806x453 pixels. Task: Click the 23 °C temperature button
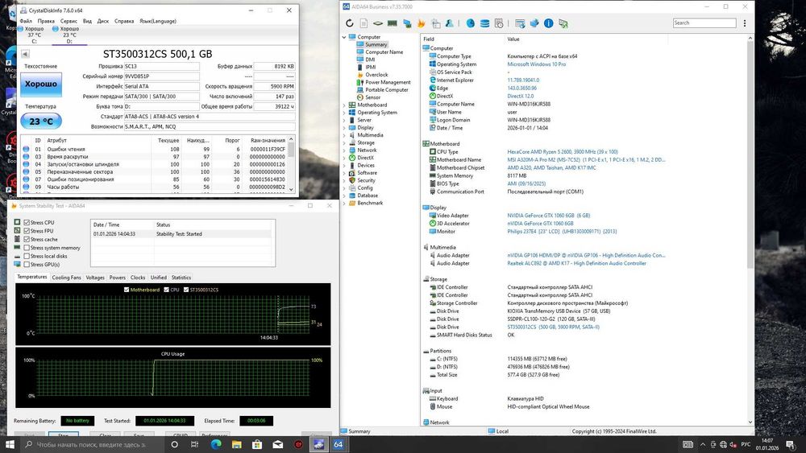pyautogui.click(x=41, y=121)
